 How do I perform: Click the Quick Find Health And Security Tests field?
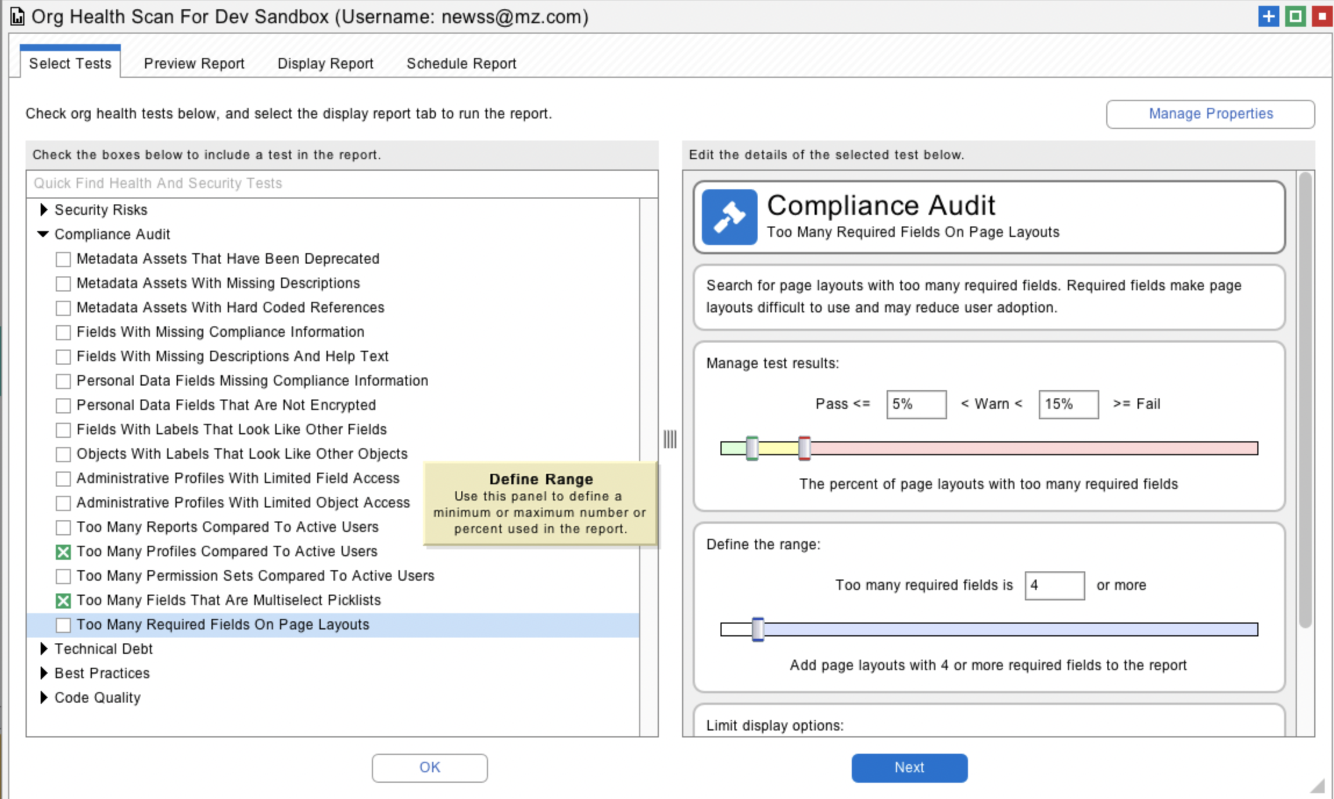(342, 183)
